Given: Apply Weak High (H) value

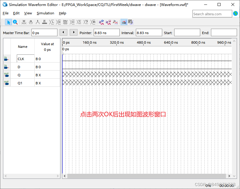Looking at the screenshot, I should coord(58,22).
